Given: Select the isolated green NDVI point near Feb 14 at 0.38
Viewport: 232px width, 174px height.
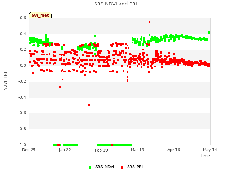Looking at the screenshot, I should pyautogui.click(x=95, y=36).
